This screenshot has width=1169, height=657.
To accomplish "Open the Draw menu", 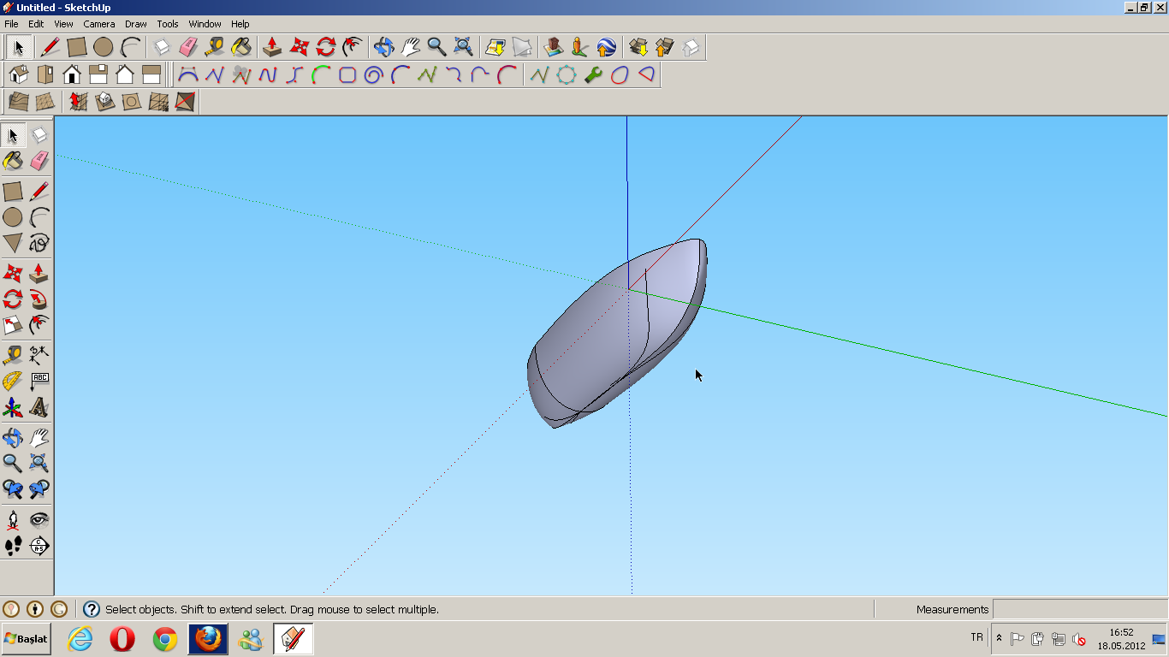I will (x=135, y=24).
